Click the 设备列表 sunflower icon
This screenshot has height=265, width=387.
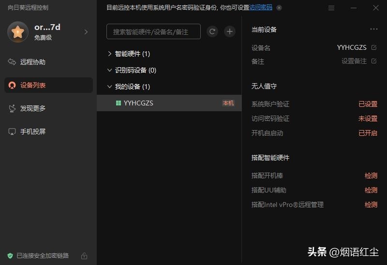[12, 85]
